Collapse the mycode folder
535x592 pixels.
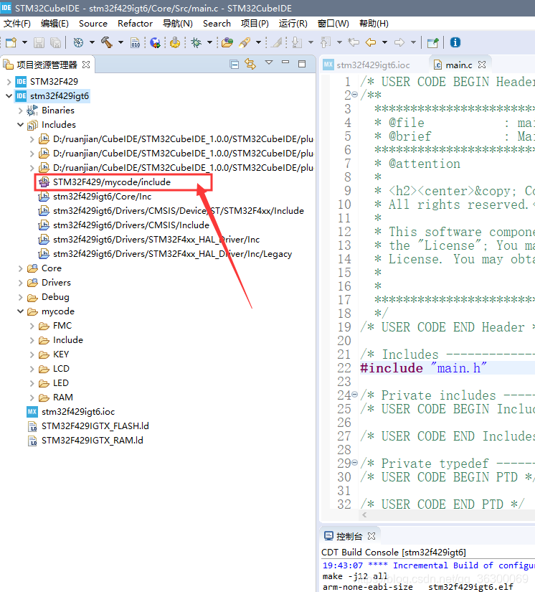[x=20, y=311]
